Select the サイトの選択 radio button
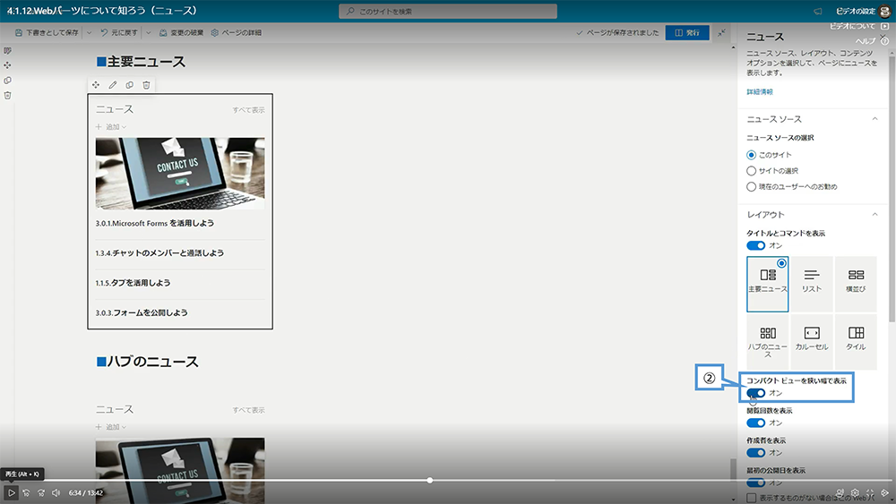Viewport: 896px width, 504px height. [x=752, y=171]
